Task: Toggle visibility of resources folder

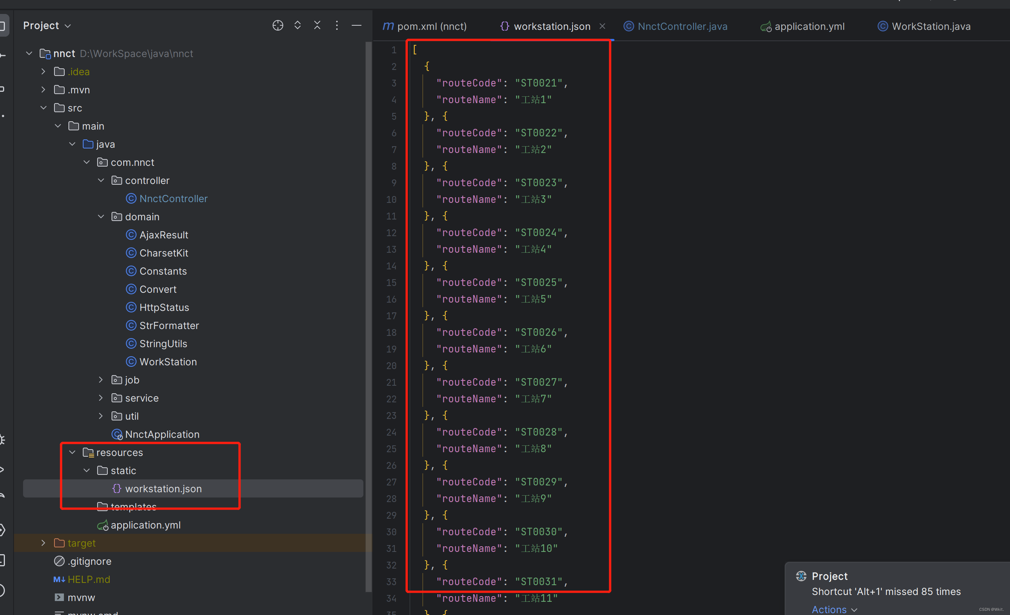Action: pos(73,452)
